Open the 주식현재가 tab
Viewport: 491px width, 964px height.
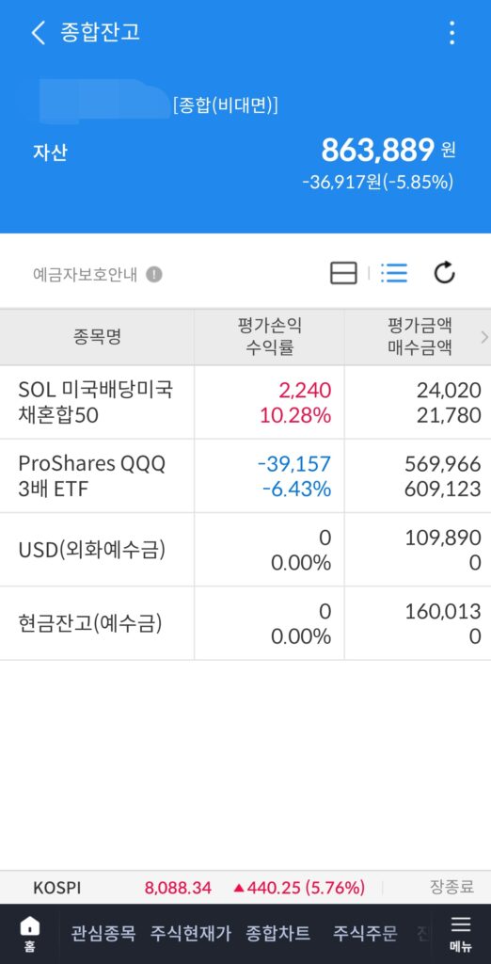[x=191, y=934]
